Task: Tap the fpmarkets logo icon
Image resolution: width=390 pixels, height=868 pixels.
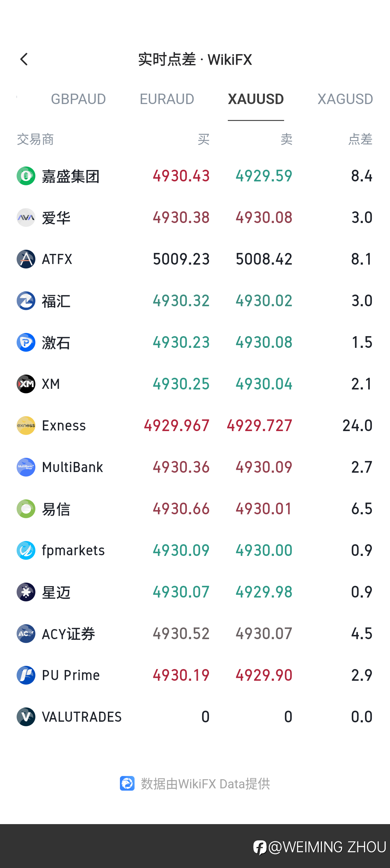Action: (26, 550)
